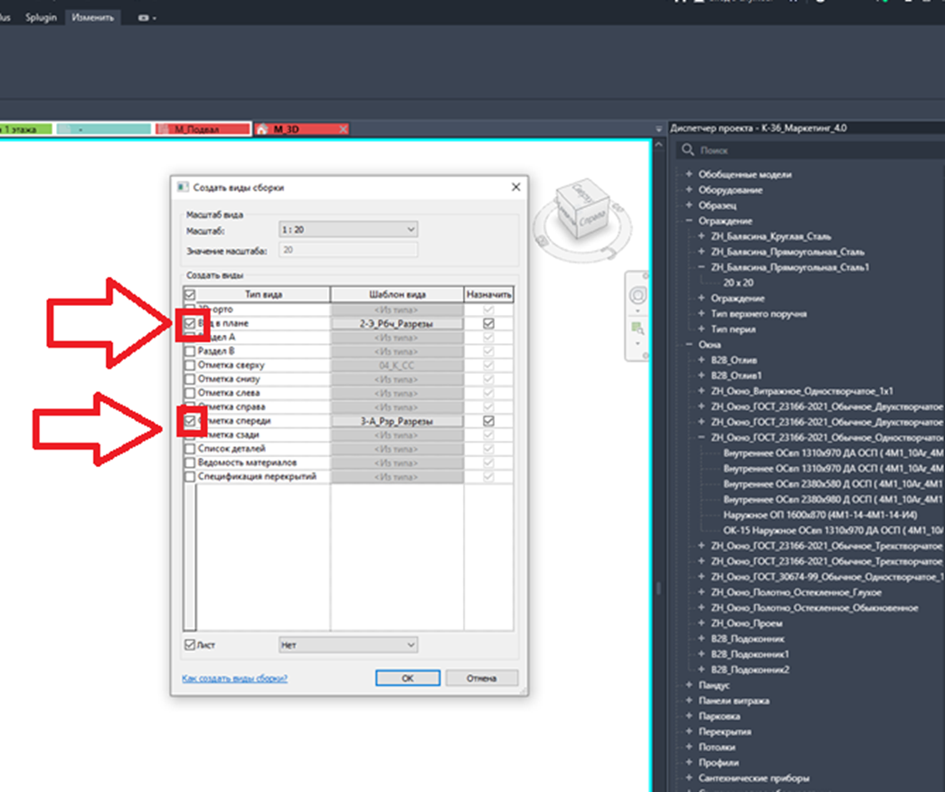This screenshot has width=945, height=792.
Task: Select Внутреннее ОСвп 2380x580 window type
Action: 833,483
